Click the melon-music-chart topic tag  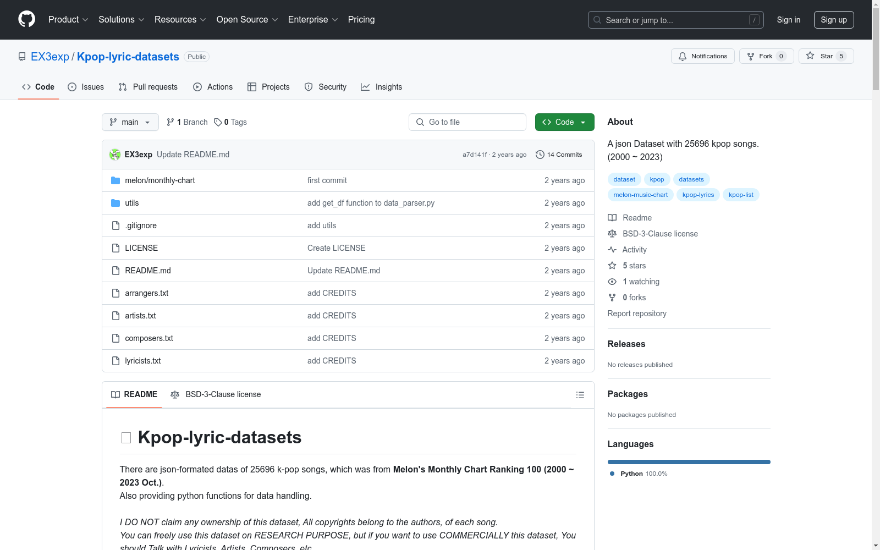coord(640,195)
